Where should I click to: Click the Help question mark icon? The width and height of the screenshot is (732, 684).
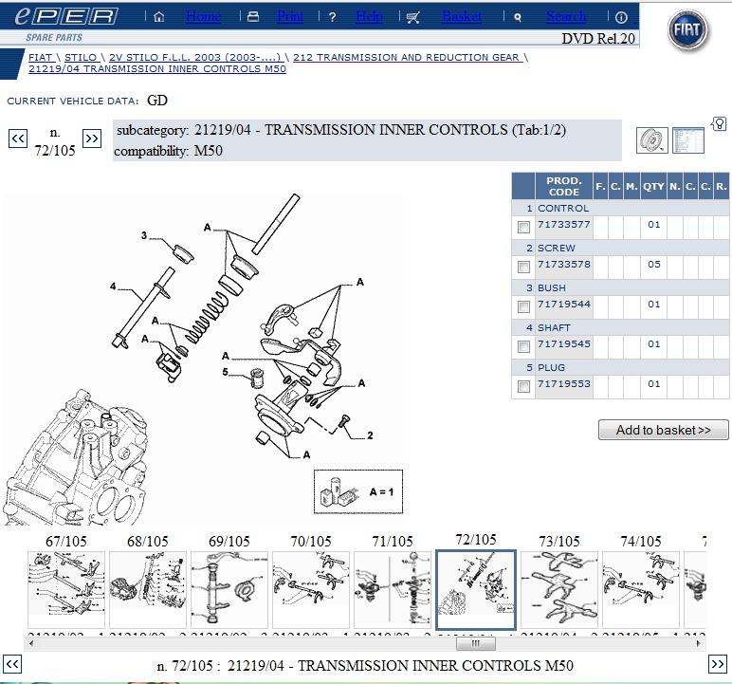pos(332,17)
